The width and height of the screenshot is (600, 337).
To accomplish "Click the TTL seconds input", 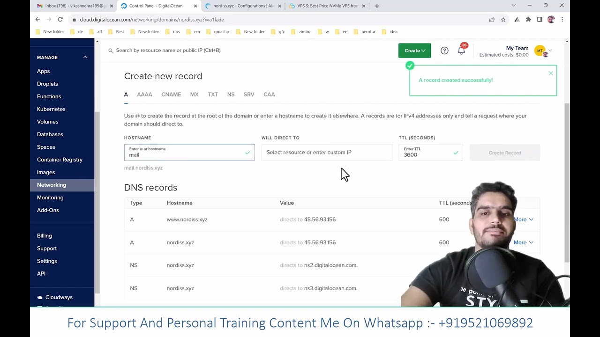I will (431, 153).
